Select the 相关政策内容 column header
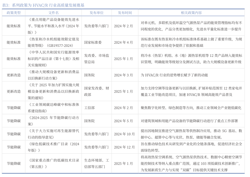Image resolution: width=250 pixels, height=177 pixels. coord(191,13)
